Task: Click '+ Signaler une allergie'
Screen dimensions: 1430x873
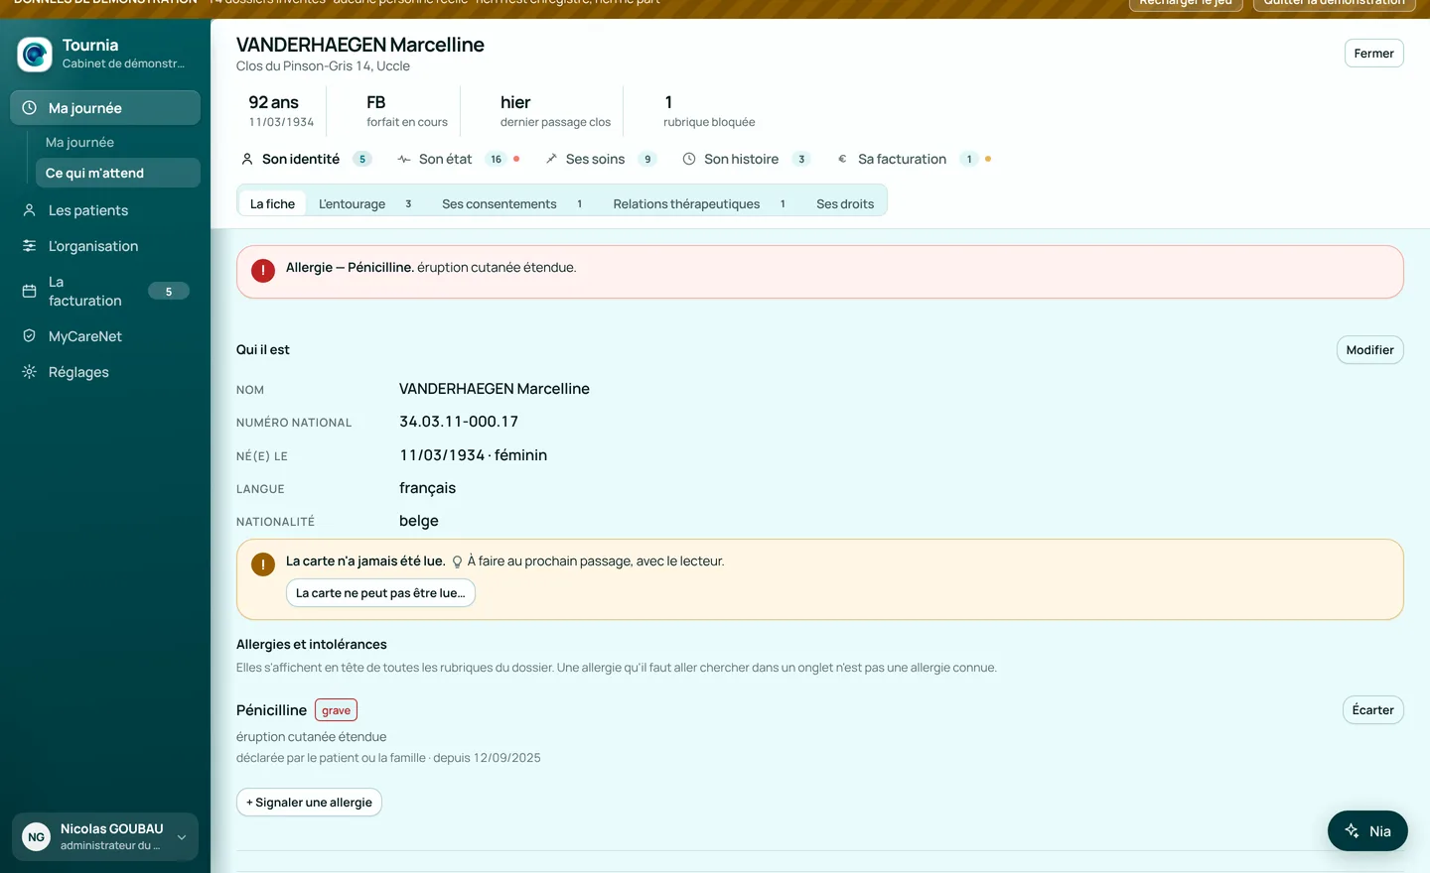Action: click(309, 803)
